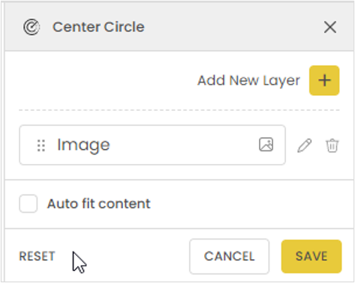The height and width of the screenshot is (283, 355).
Task: Close the Center Circle panel
Action: [x=330, y=27]
